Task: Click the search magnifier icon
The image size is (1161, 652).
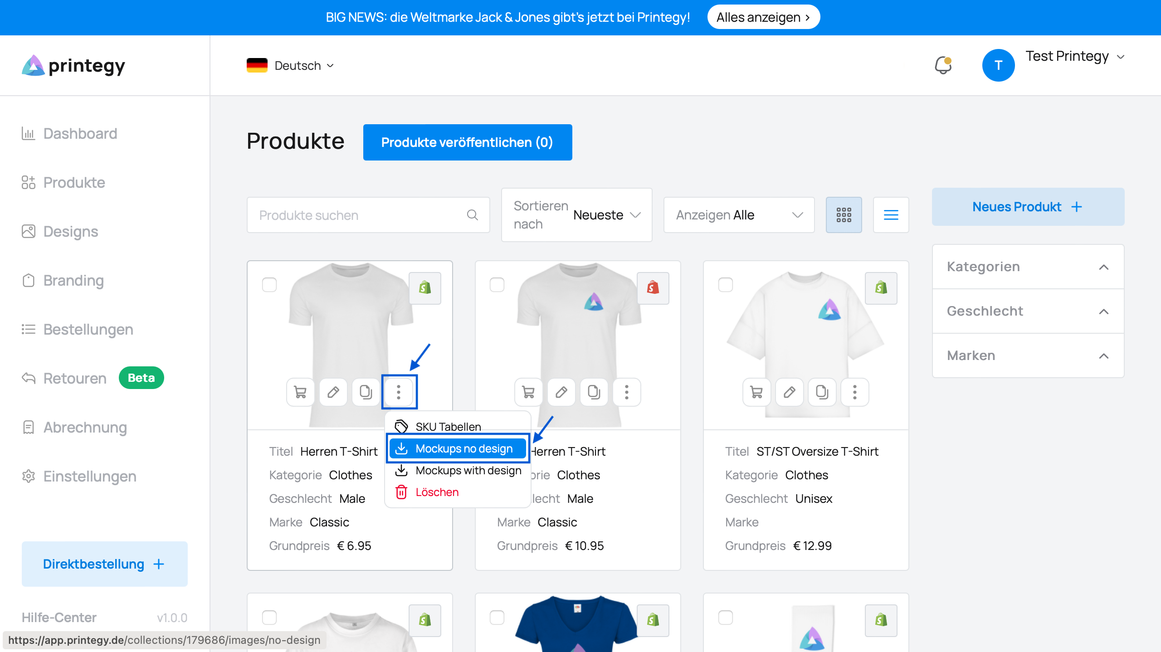Action: coord(472,215)
